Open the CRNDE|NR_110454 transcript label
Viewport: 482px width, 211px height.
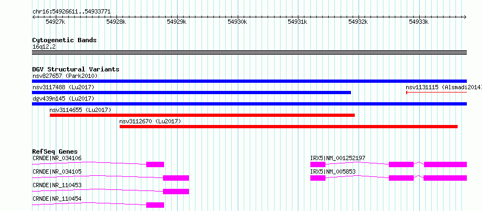tap(57, 199)
